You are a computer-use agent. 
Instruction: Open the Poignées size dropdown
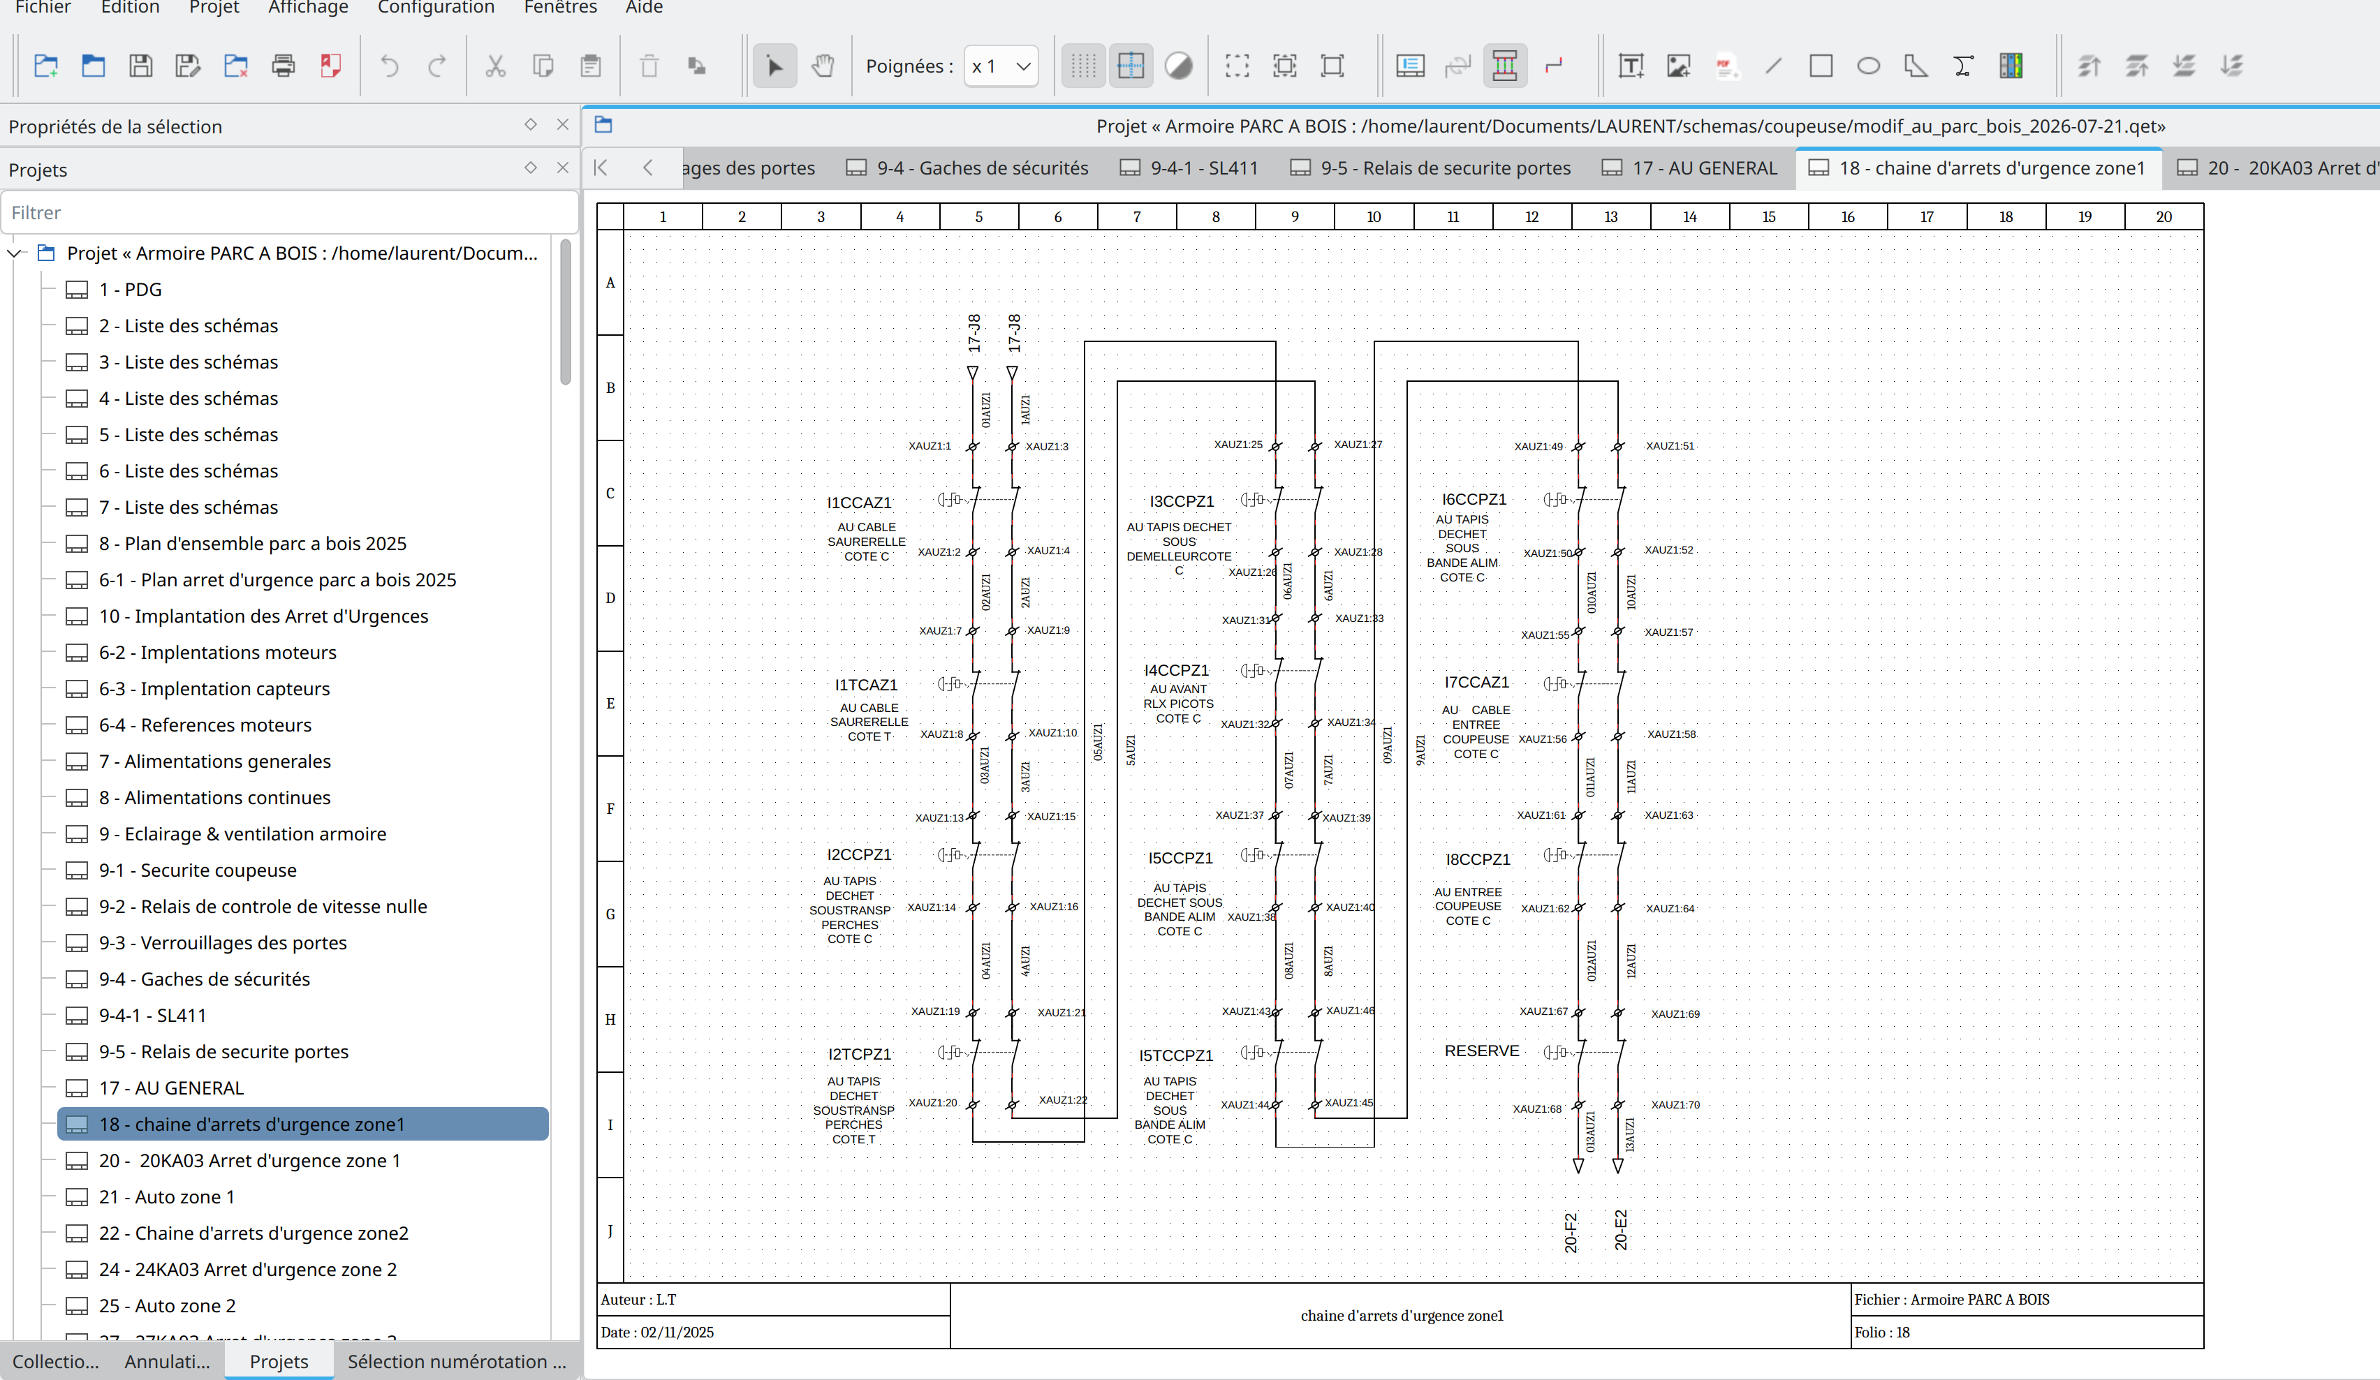click(1001, 66)
